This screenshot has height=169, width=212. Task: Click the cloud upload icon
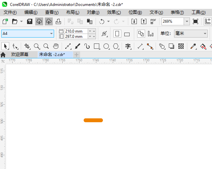click(x=49, y=21)
